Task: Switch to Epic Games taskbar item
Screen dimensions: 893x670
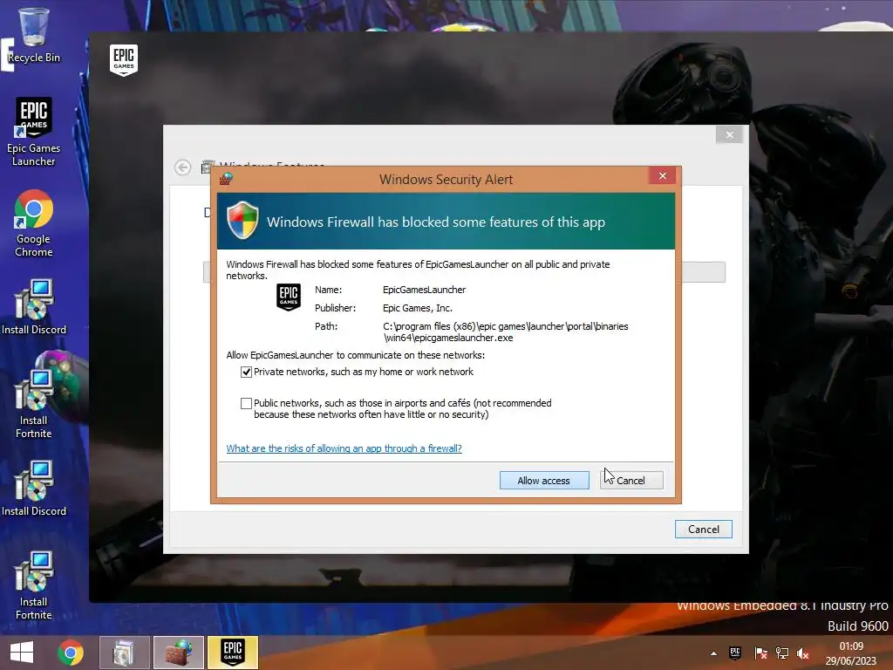Action: pyautogui.click(x=232, y=653)
